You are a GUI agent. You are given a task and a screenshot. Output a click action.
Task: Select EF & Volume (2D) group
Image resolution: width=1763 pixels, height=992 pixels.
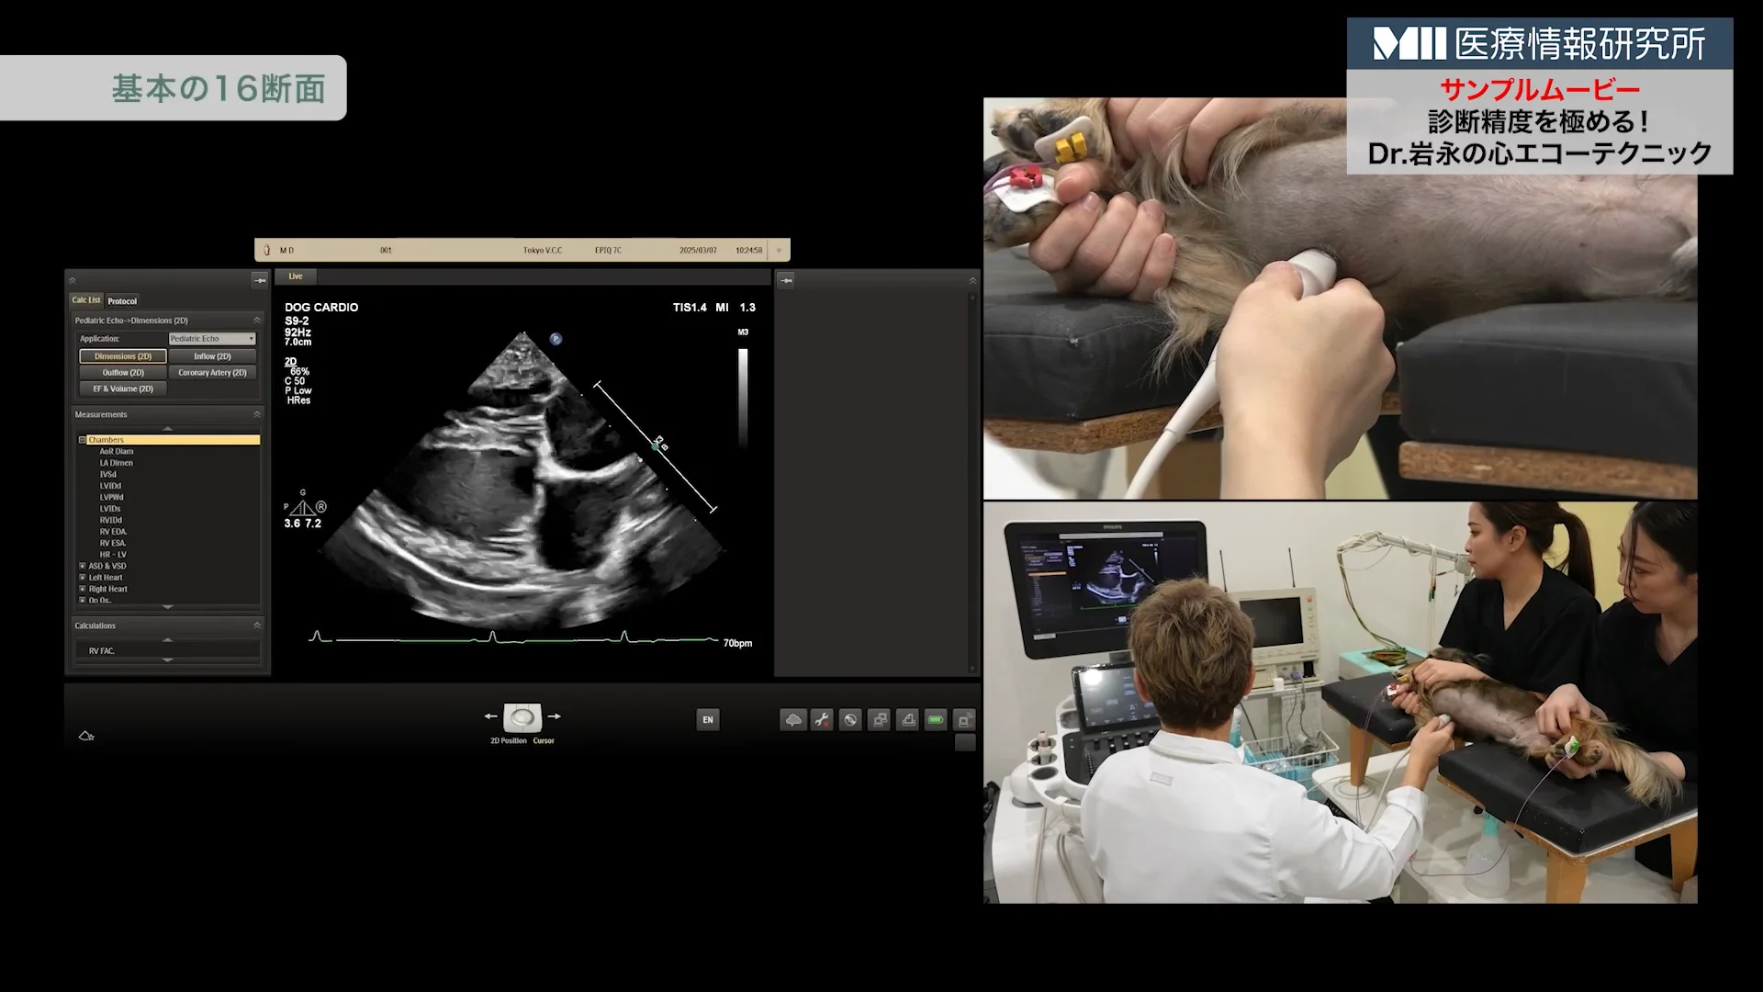[x=123, y=389]
